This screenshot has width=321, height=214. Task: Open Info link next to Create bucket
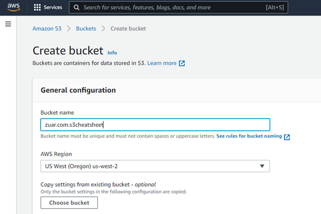click(112, 53)
